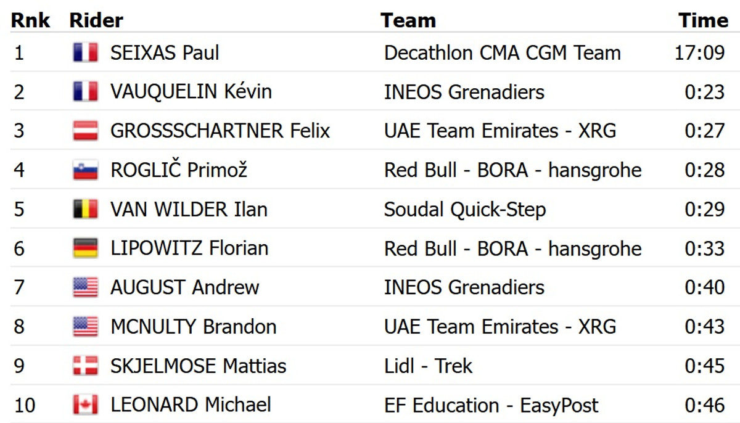Viewport: 740px width, 423px height.
Task: Click the US flag beside AUGUST Andrew
Action: pyautogui.click(x=85, y=287)
